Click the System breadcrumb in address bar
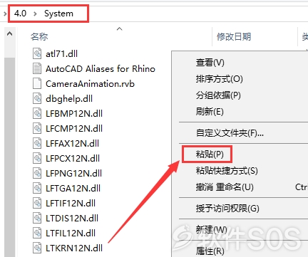 (x=58, y=14)
